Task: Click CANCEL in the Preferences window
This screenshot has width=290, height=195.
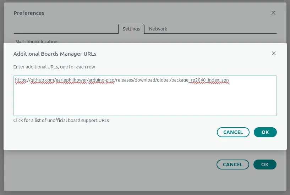Action: click(232, 165)
